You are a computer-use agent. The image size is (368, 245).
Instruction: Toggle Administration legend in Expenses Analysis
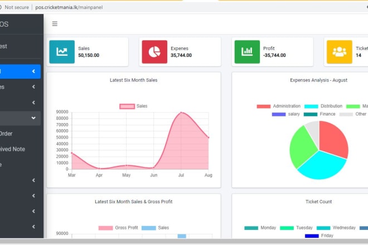pyautogui.click(x=279, y=106)
